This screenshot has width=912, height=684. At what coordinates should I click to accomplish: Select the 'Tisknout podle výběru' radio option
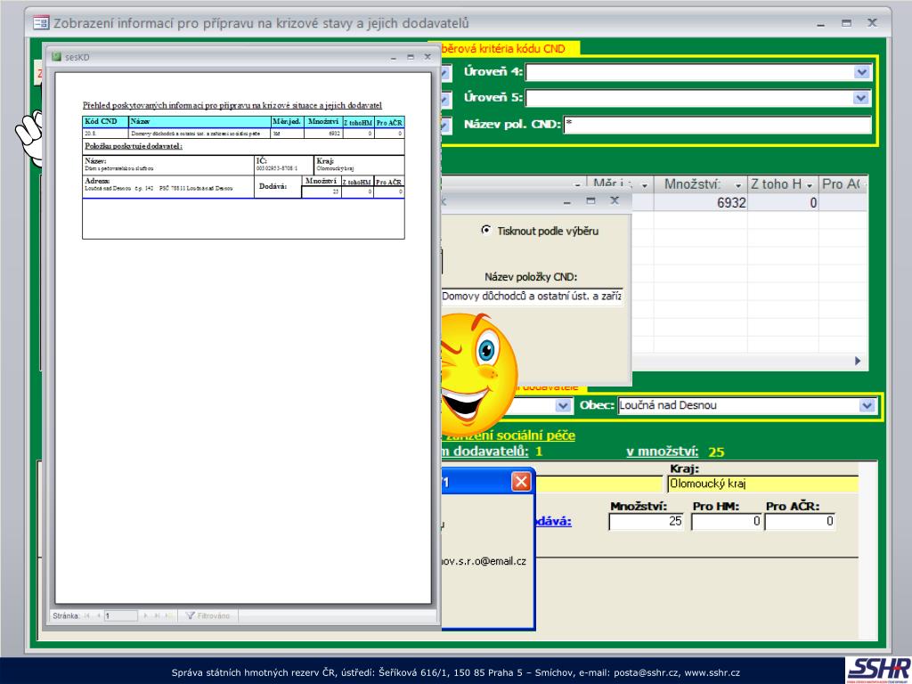click(485, 230)
